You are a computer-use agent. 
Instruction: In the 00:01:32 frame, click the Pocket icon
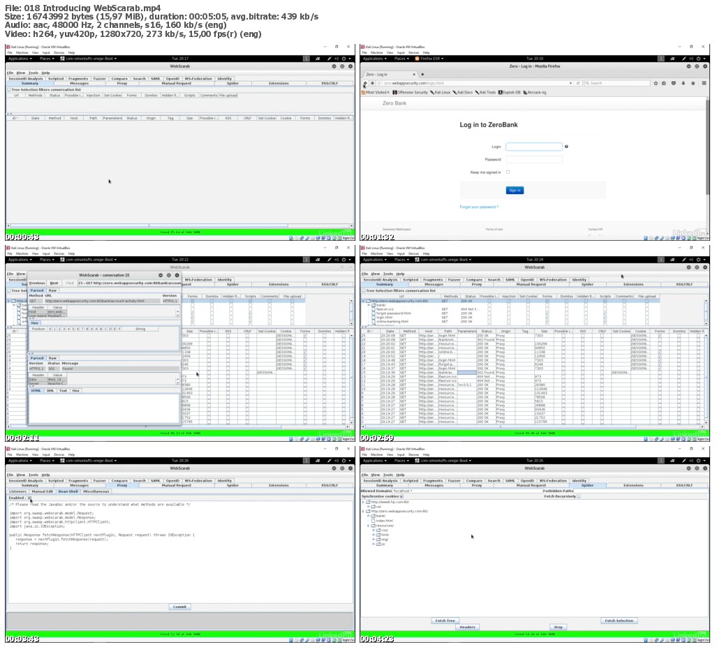coord(674,83)
